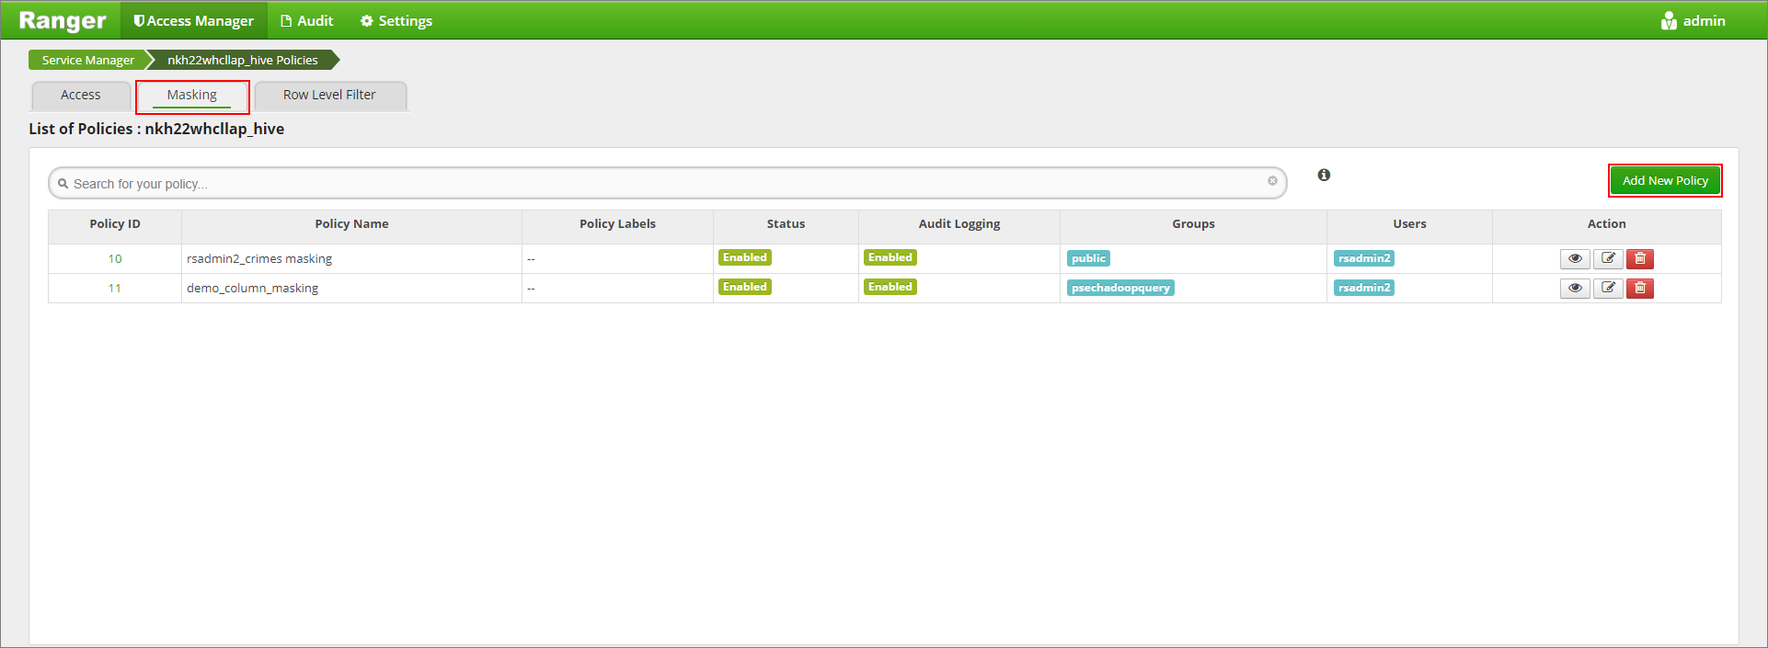Edit the rsadmin2_crimes masking policy
Screen dimensions: 1768x648
click(1608, 258)
